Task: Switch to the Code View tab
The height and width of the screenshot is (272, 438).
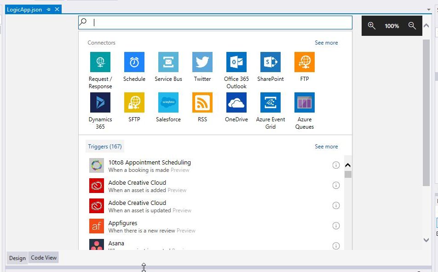Action: point(44,258)
